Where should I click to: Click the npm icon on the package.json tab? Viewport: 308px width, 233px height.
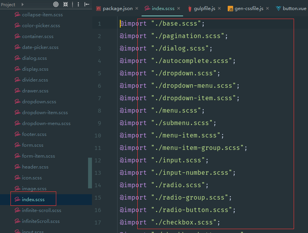pyautogui.click(x=99, y=9)
